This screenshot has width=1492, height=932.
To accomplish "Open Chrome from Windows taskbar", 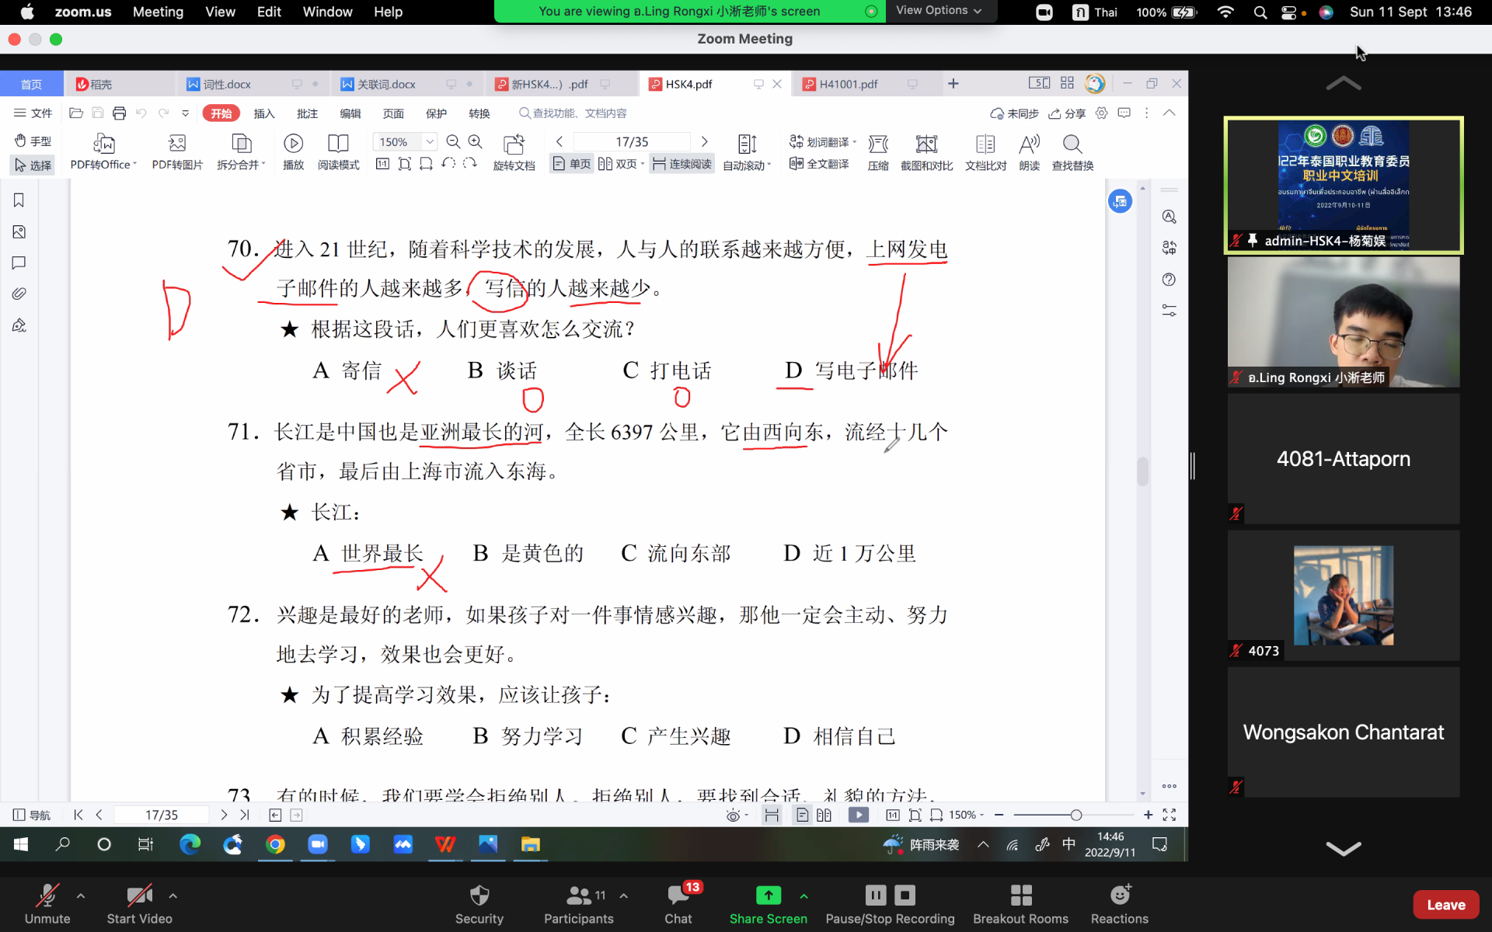I will click(x=275, y=844).
